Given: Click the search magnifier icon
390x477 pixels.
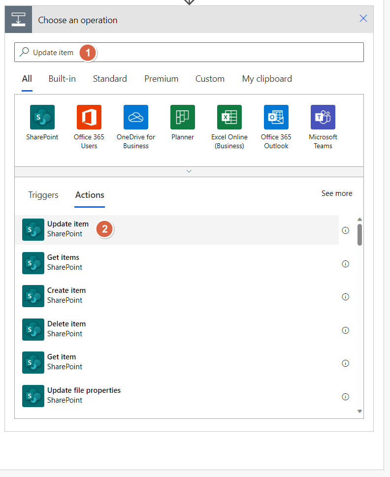Looking at the screenshot, I should coord(24,52).
